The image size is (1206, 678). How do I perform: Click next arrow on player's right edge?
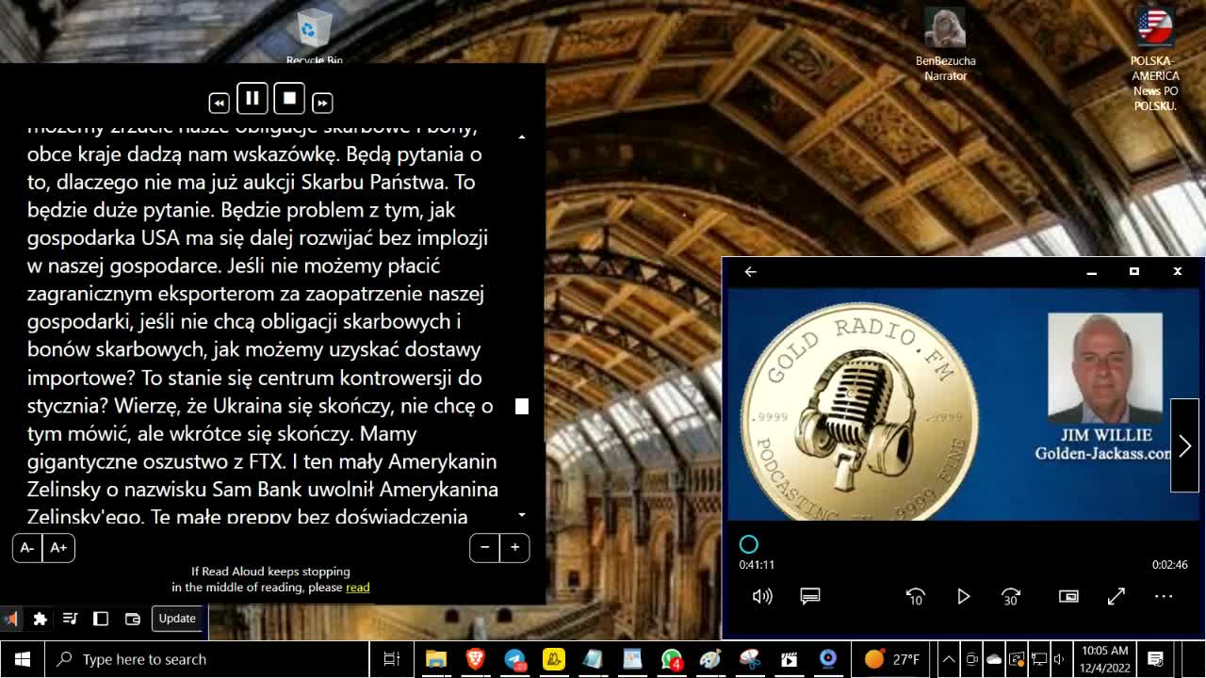[1184, 445]
